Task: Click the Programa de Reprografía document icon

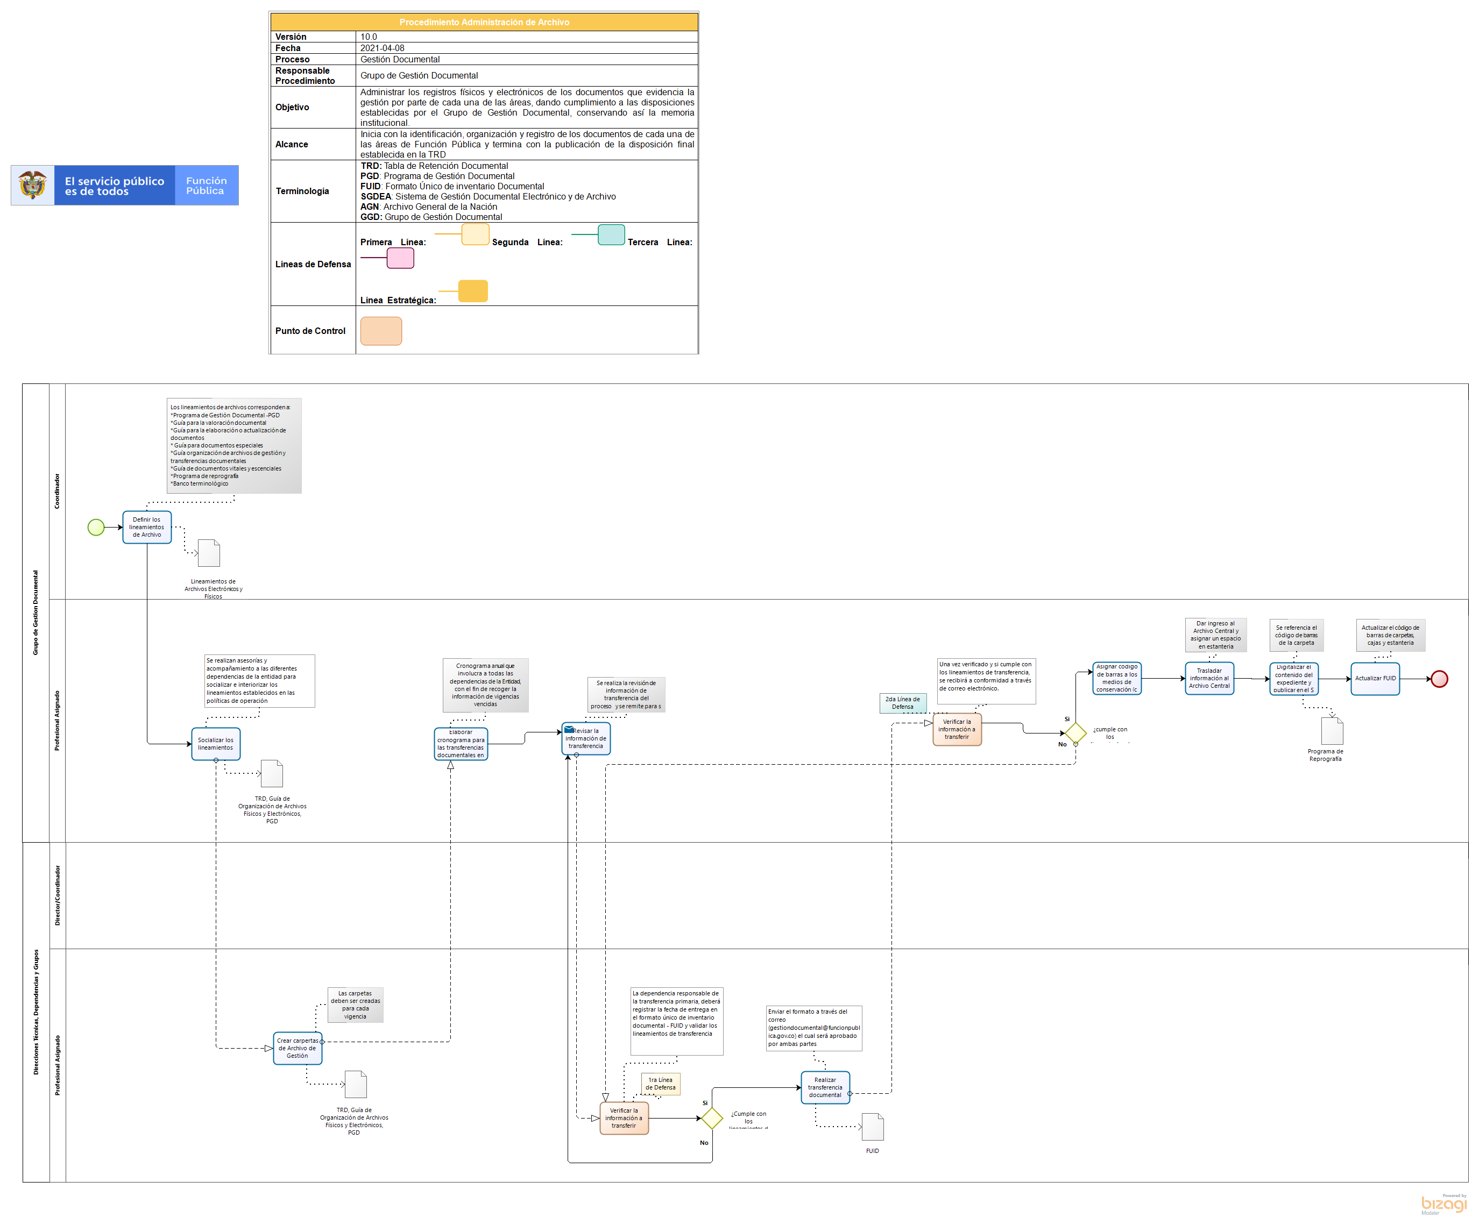Action: 1332,731
